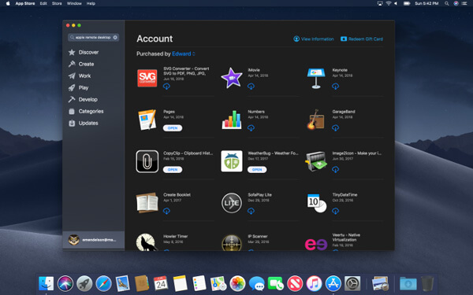
Task: Click the Spotlight search icon in menu bar
Action: (x=446, y=3)
